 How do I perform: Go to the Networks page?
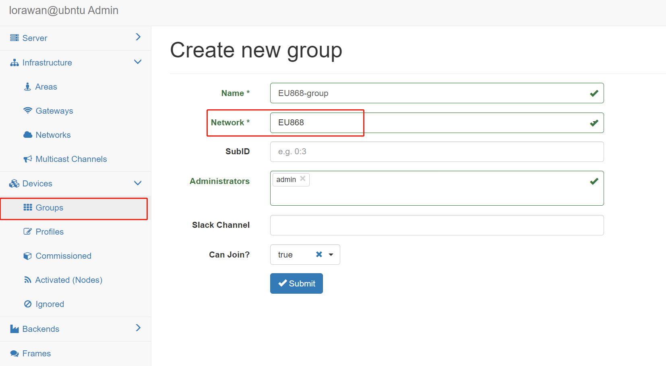pos(76,135)
